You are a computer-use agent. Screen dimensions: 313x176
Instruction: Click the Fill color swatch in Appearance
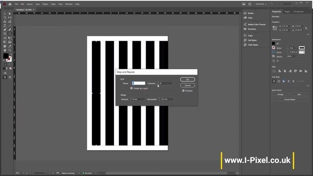coord(273,44)
